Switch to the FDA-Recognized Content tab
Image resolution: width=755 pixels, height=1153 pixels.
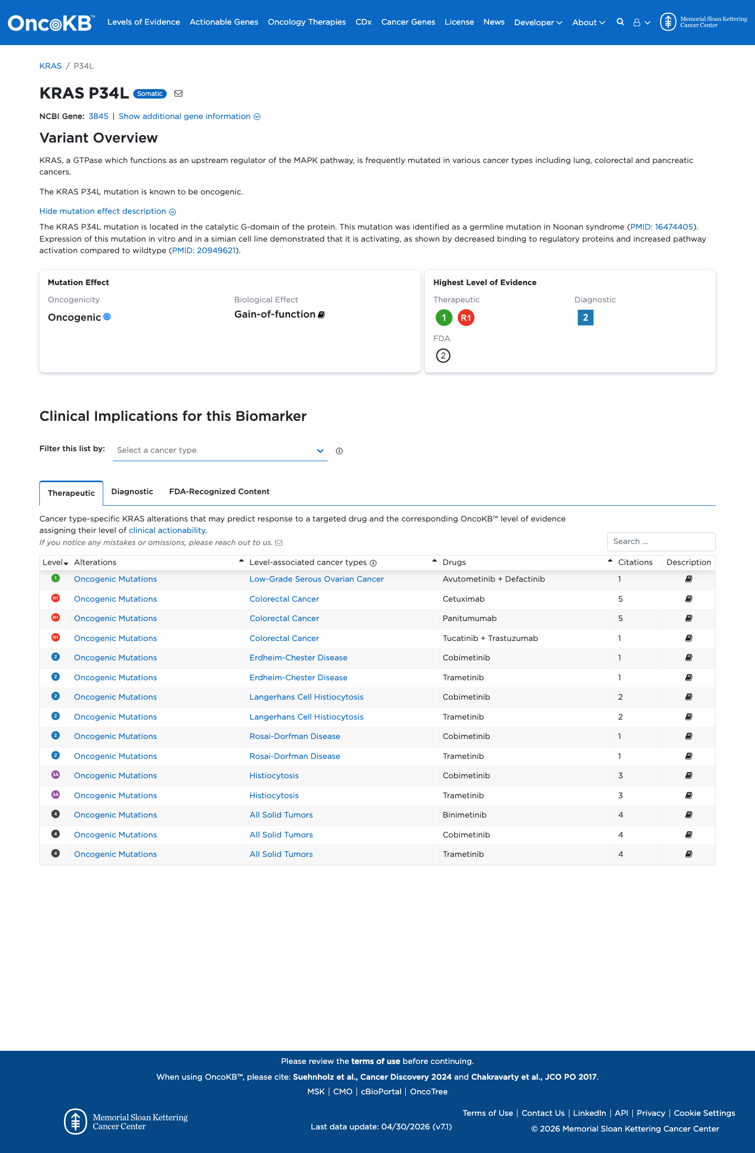pos(219,492)
